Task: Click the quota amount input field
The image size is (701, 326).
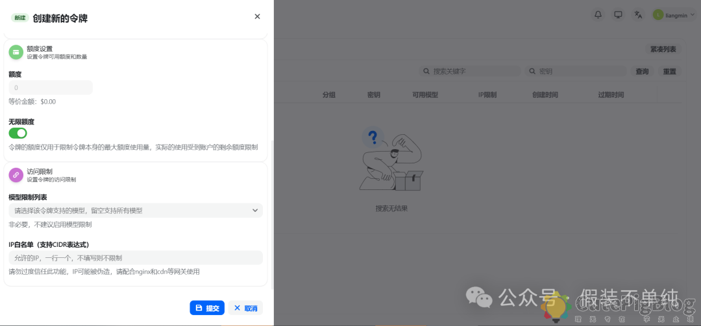Action: 51,87
